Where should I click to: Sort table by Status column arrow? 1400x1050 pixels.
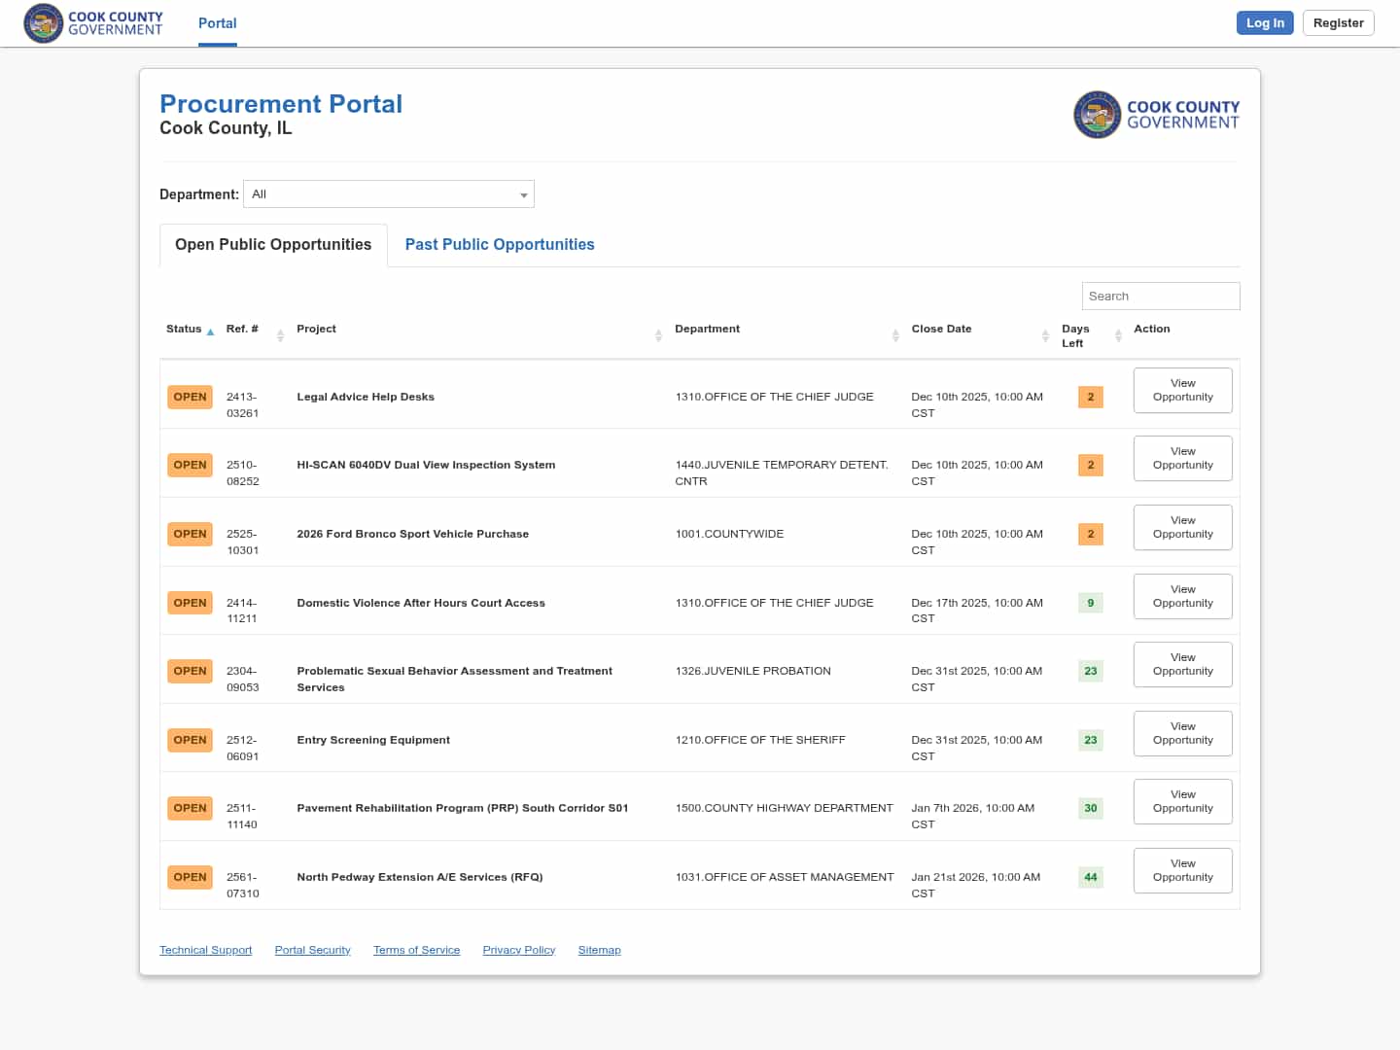(210, 332)
